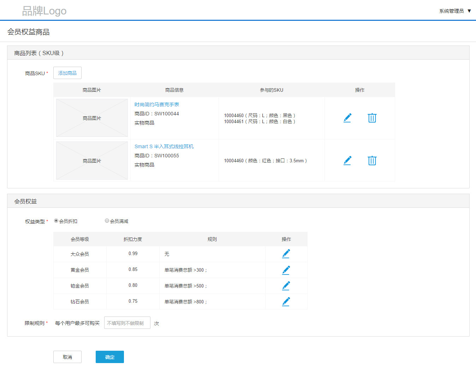This screenshot has width=476, height=380.
Task: Edit the 钻石会员 discount rule
Action: tap(286, 302)
